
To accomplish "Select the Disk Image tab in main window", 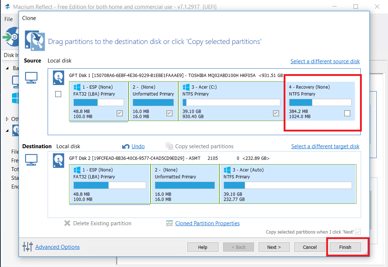I will pos(11,55).
